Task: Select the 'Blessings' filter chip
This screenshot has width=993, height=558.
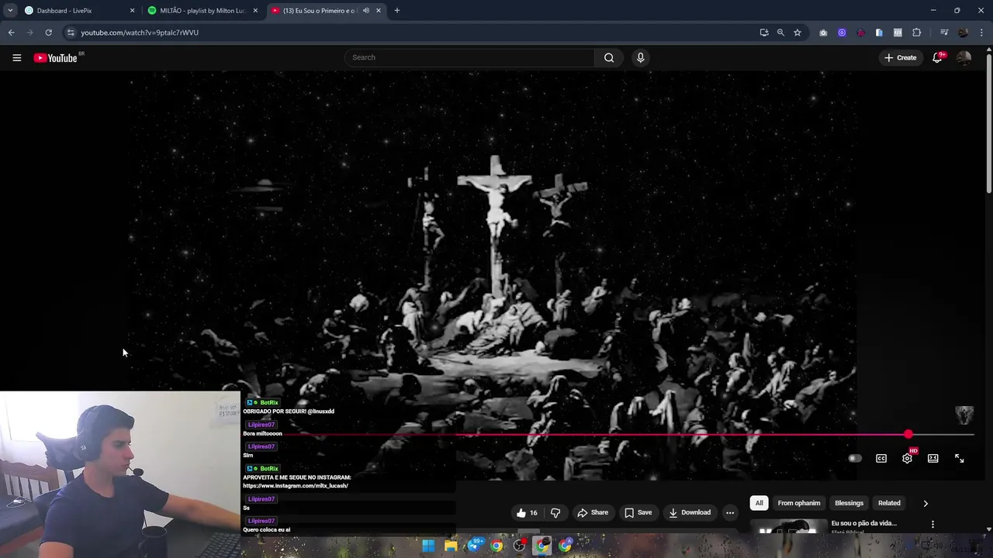Action: click(849, 503)
